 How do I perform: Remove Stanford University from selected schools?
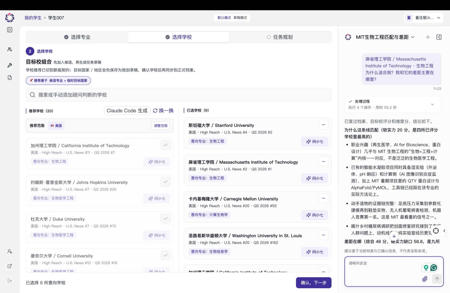tap(323, 125)
